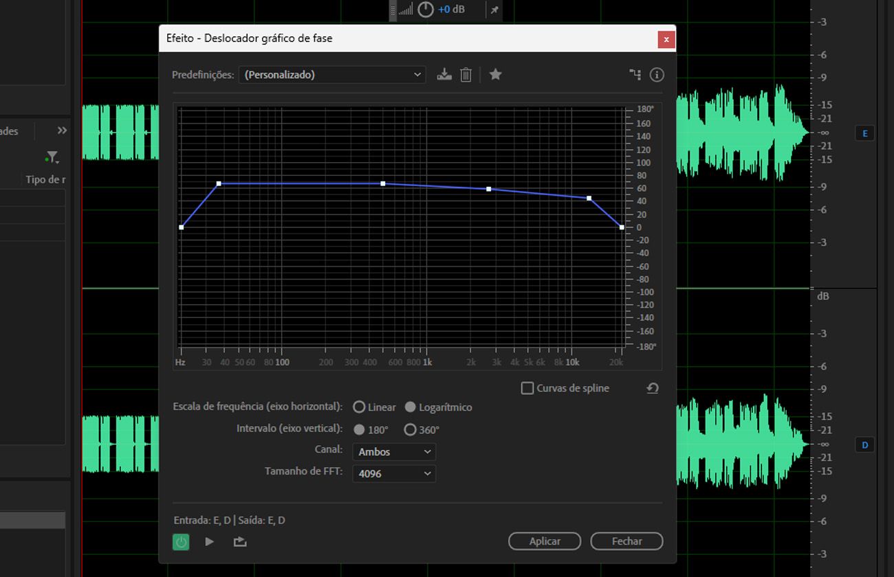Reset the phase curve with the undo arrow

[x=653, y=388]
